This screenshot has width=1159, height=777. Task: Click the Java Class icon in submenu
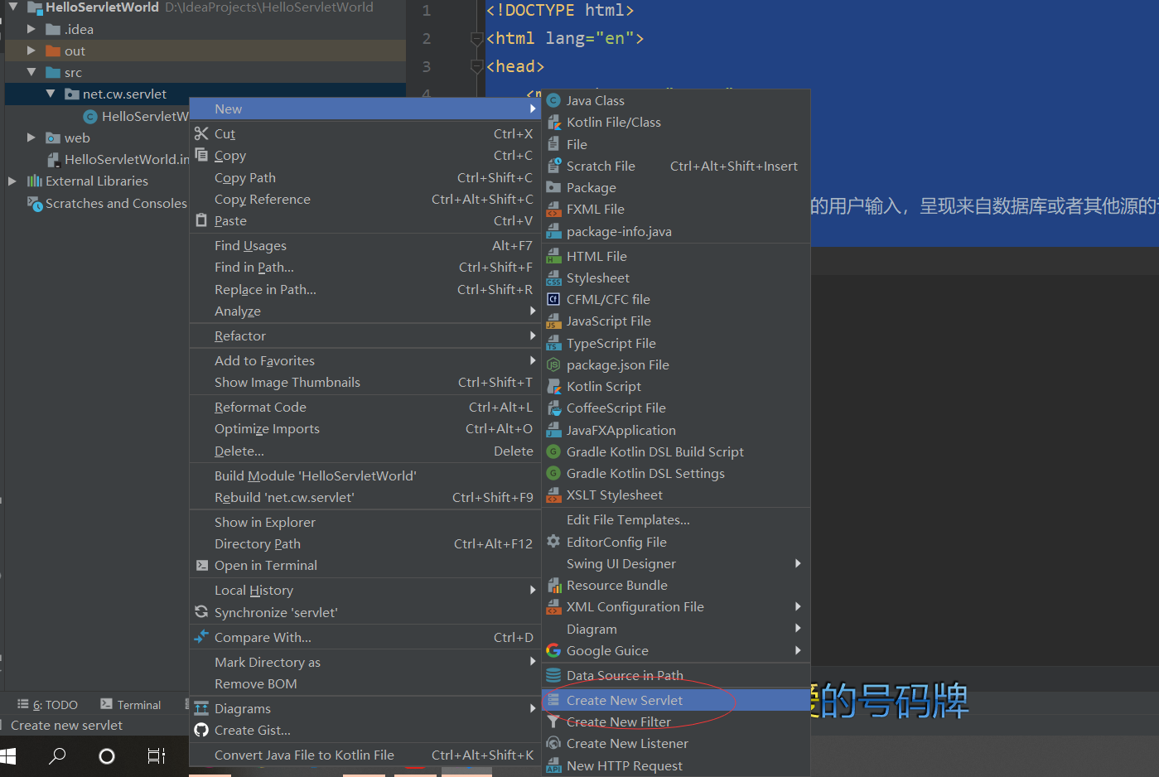click(x=554, y=100)
